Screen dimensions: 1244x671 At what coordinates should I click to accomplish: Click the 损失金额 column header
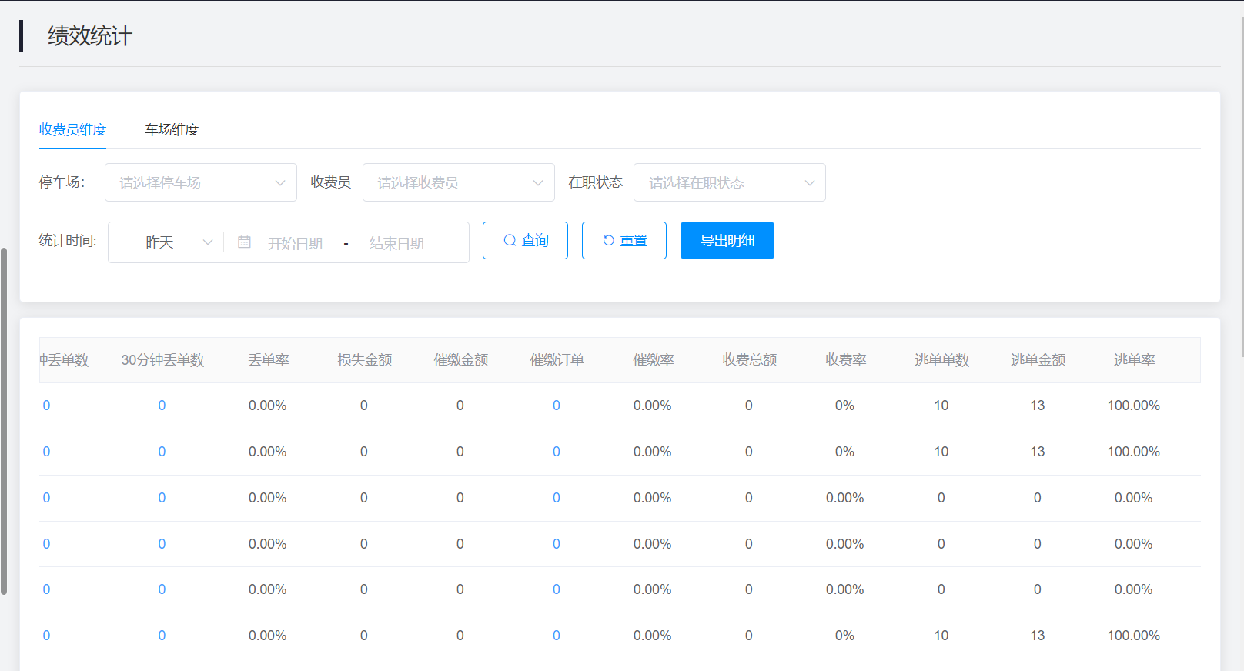[364, 360]
